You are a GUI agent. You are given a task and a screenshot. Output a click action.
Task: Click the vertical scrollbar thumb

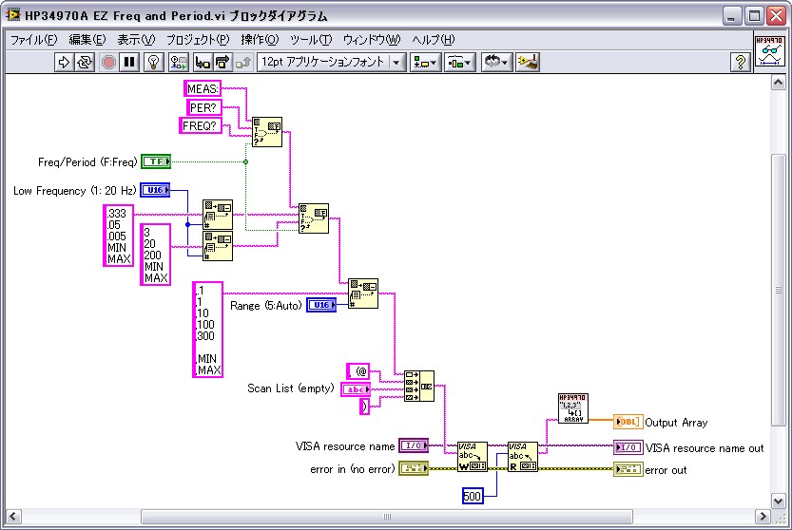(x=778, y=291)
